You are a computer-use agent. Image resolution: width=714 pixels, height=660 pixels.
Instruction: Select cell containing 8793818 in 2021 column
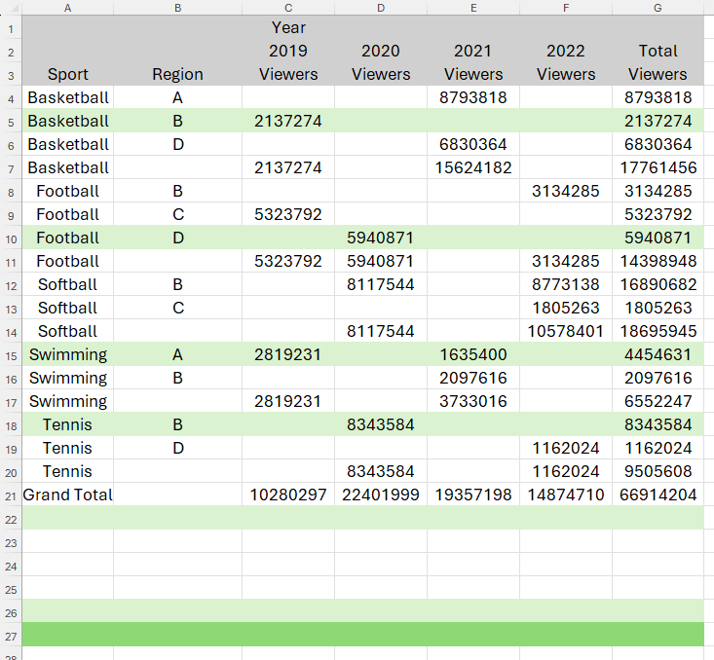point(473,97)
